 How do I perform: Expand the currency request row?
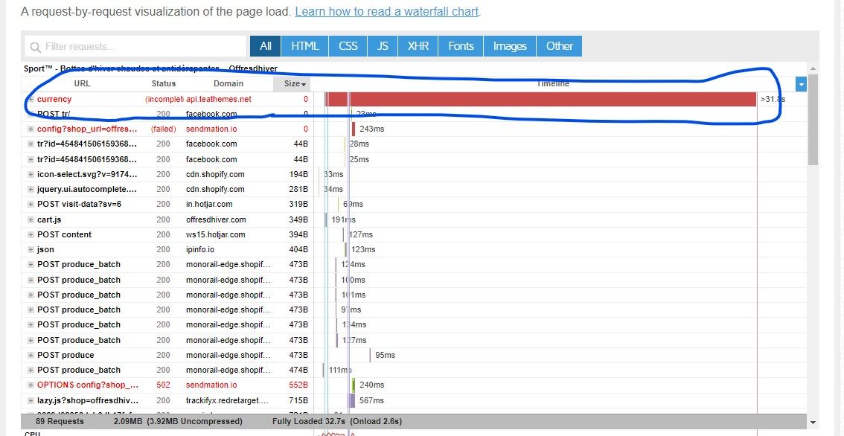pyautogui.click(x=31, y=99)
